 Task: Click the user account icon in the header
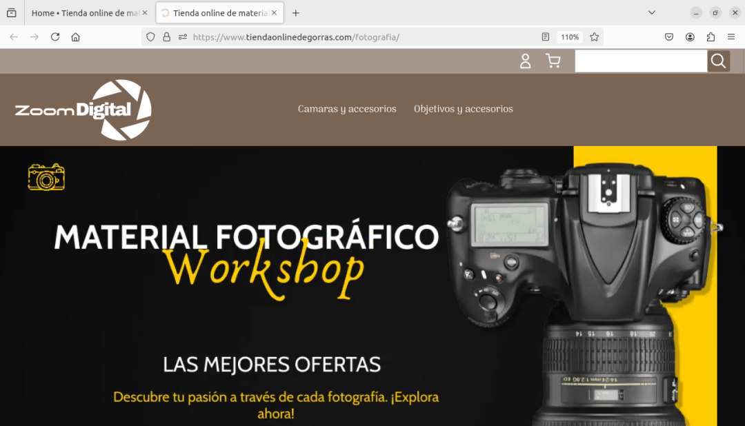(x=525, y=61)
